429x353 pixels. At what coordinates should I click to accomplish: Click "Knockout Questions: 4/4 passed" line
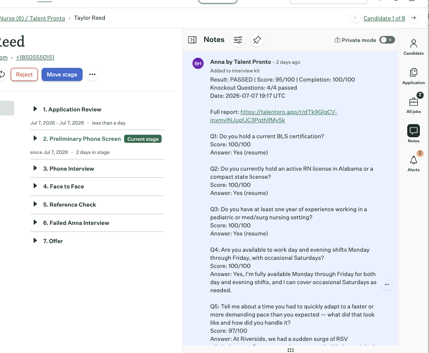click(x=254, y=88)
